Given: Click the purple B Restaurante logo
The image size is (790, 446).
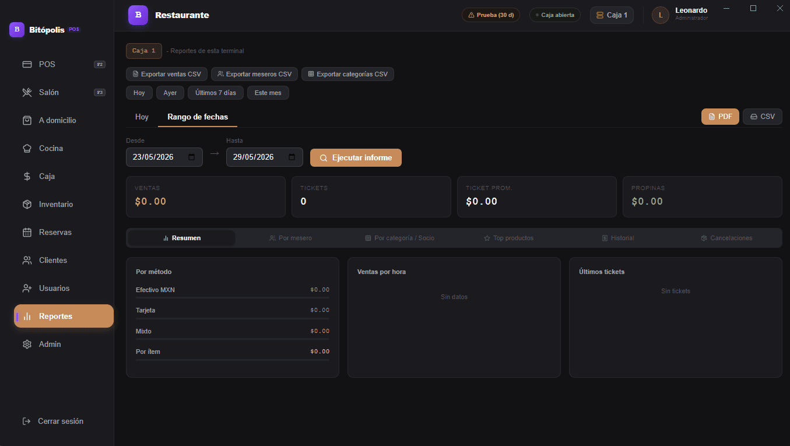Looking at the screenshot, I should click(x=138, y=15).
